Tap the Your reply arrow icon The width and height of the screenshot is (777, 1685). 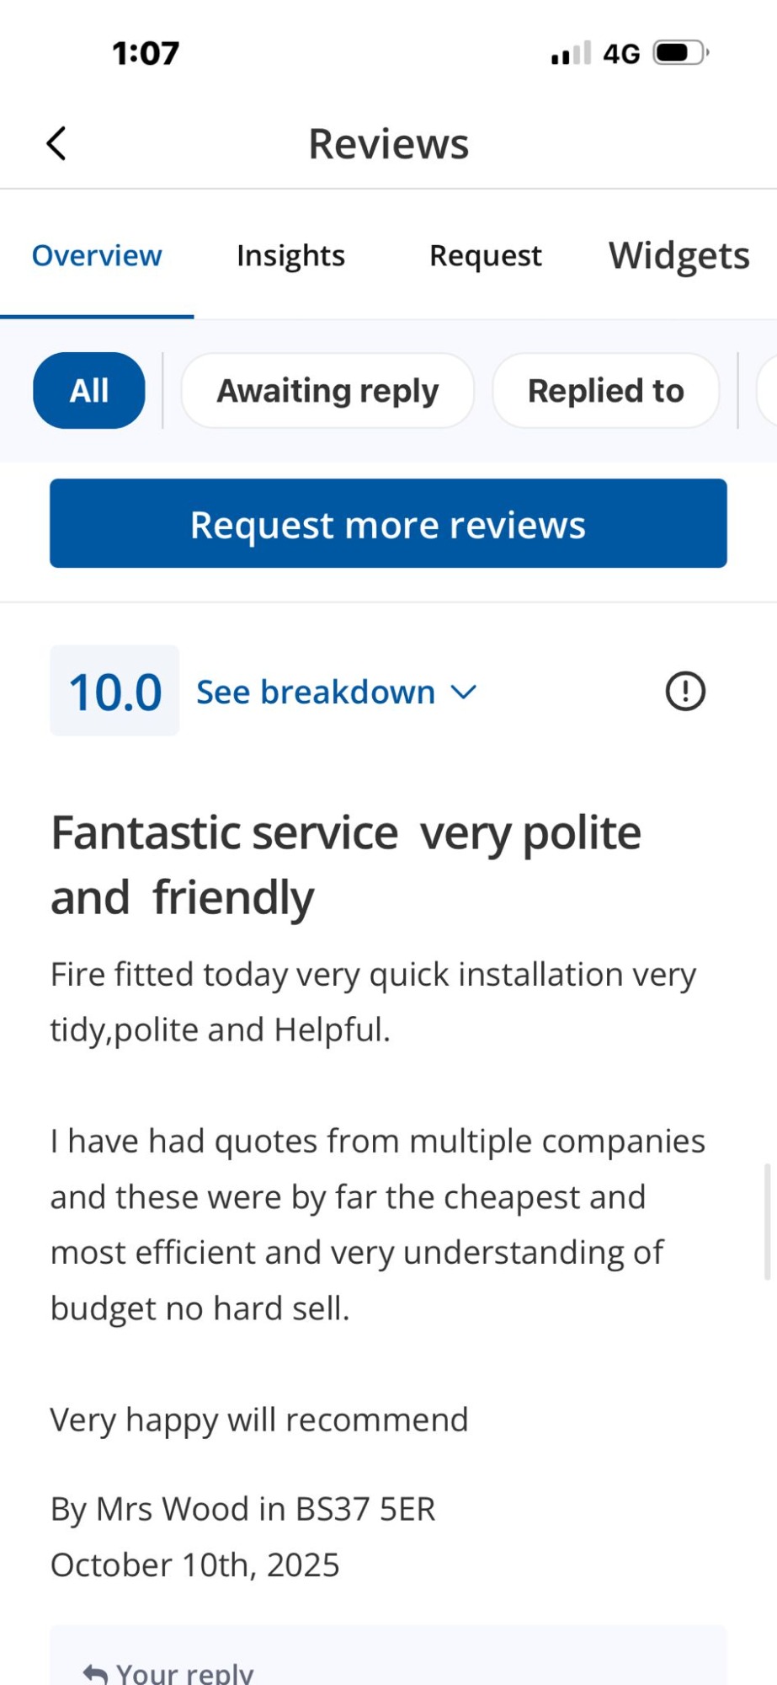coord(96,1674)
